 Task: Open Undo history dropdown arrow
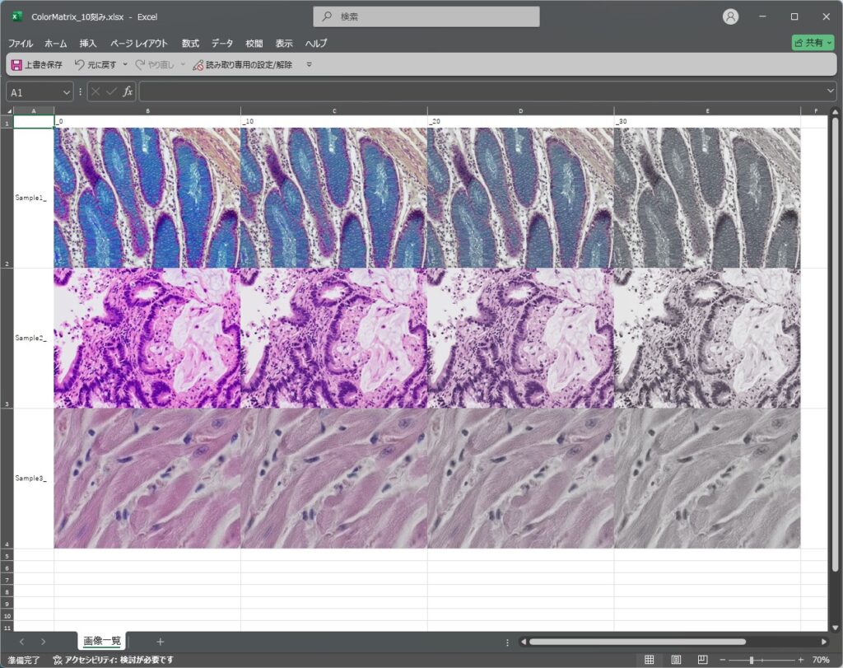click(125, 64)
